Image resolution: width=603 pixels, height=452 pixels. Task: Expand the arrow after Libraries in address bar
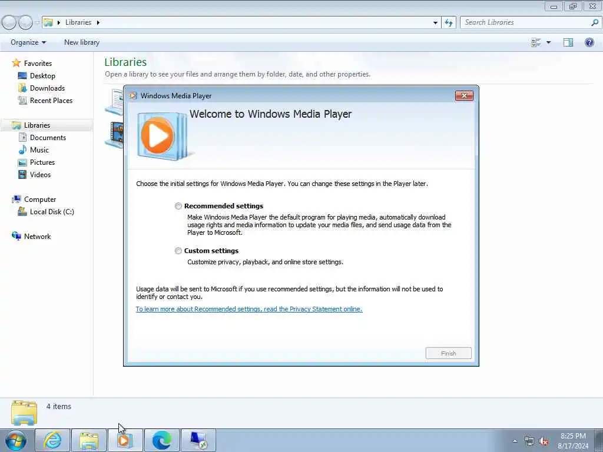[x=98, y=23]
